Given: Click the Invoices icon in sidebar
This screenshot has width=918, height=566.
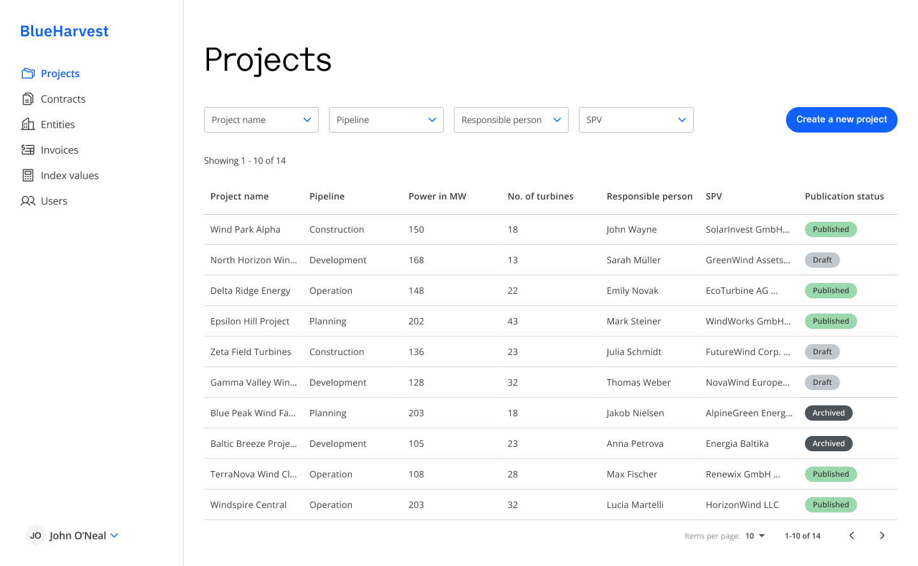Looking at the screenshot, I should click(28, 150).
